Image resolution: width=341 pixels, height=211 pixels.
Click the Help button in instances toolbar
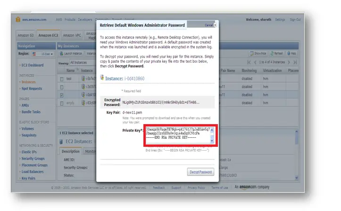(291, 53)
